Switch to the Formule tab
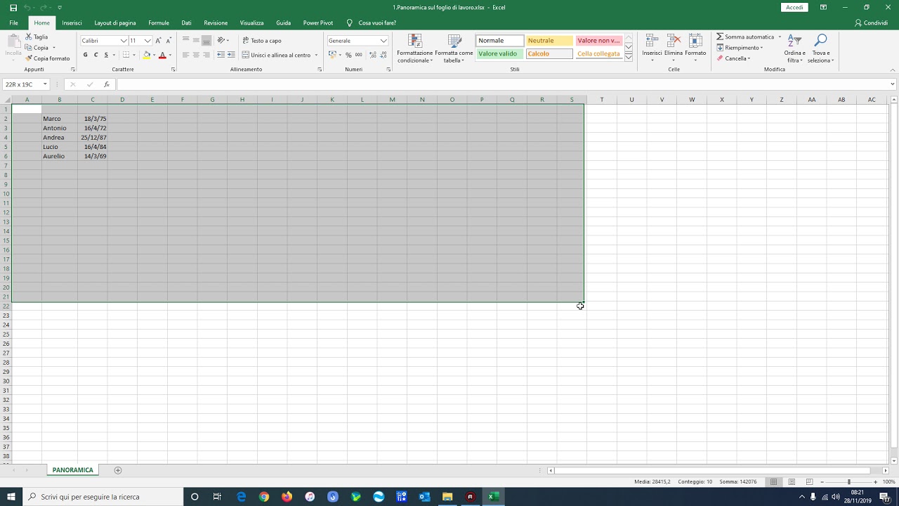 pos(159,23)
